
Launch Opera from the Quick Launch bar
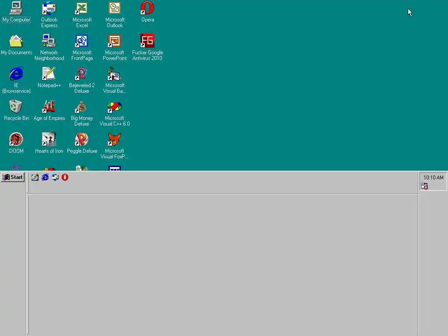(65, 178)
